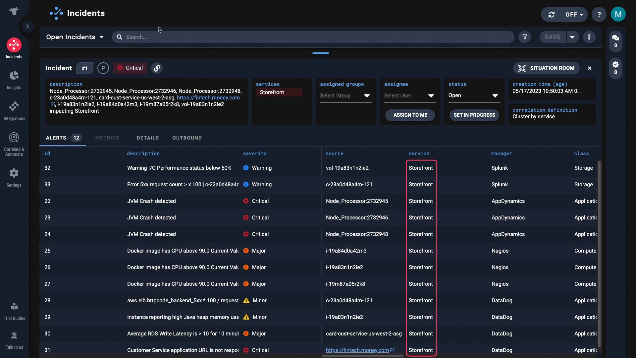Open Cluster by service correlation link
This screenshot has width=636, height=358.
click(534, 116)
